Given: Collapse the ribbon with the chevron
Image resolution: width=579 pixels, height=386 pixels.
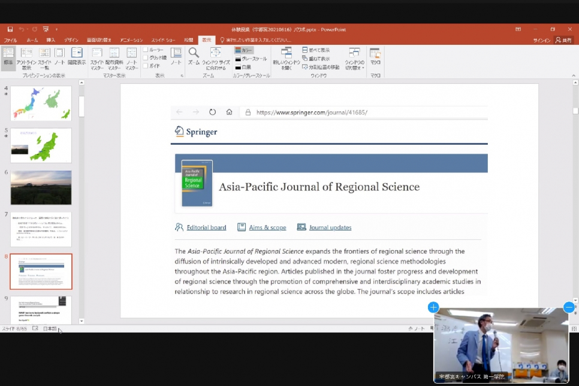Looking at the screenshot, I should coord(574,75).
